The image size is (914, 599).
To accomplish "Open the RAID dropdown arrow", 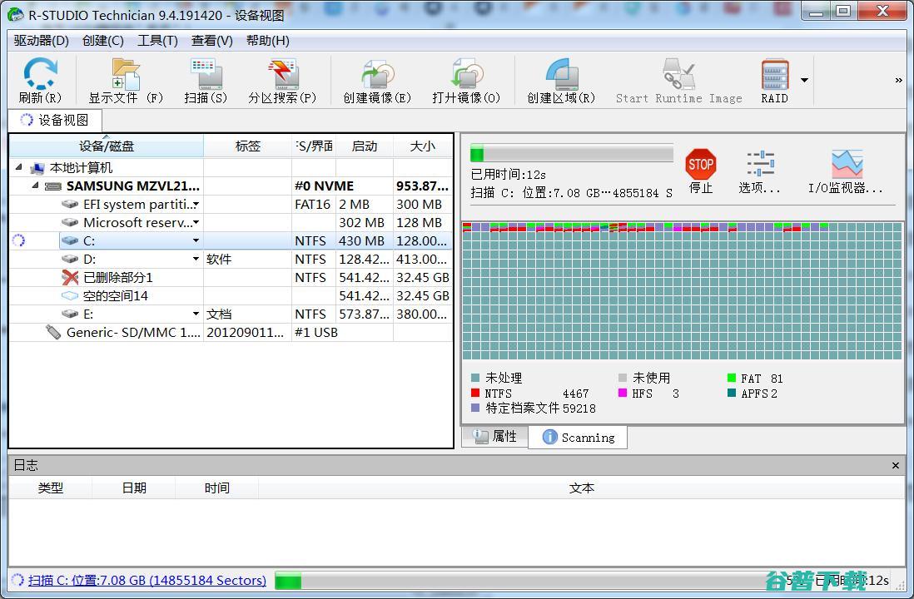I will (x=804, y=81).
